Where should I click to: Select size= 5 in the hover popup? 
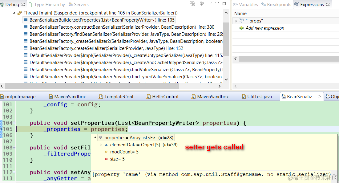pyautogui.click(x=117, y=159)
